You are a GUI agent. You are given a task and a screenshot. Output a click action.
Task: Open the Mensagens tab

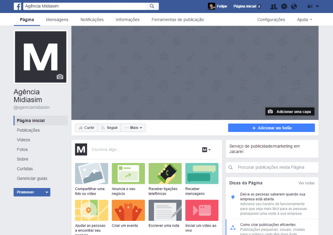coord(57,20)
